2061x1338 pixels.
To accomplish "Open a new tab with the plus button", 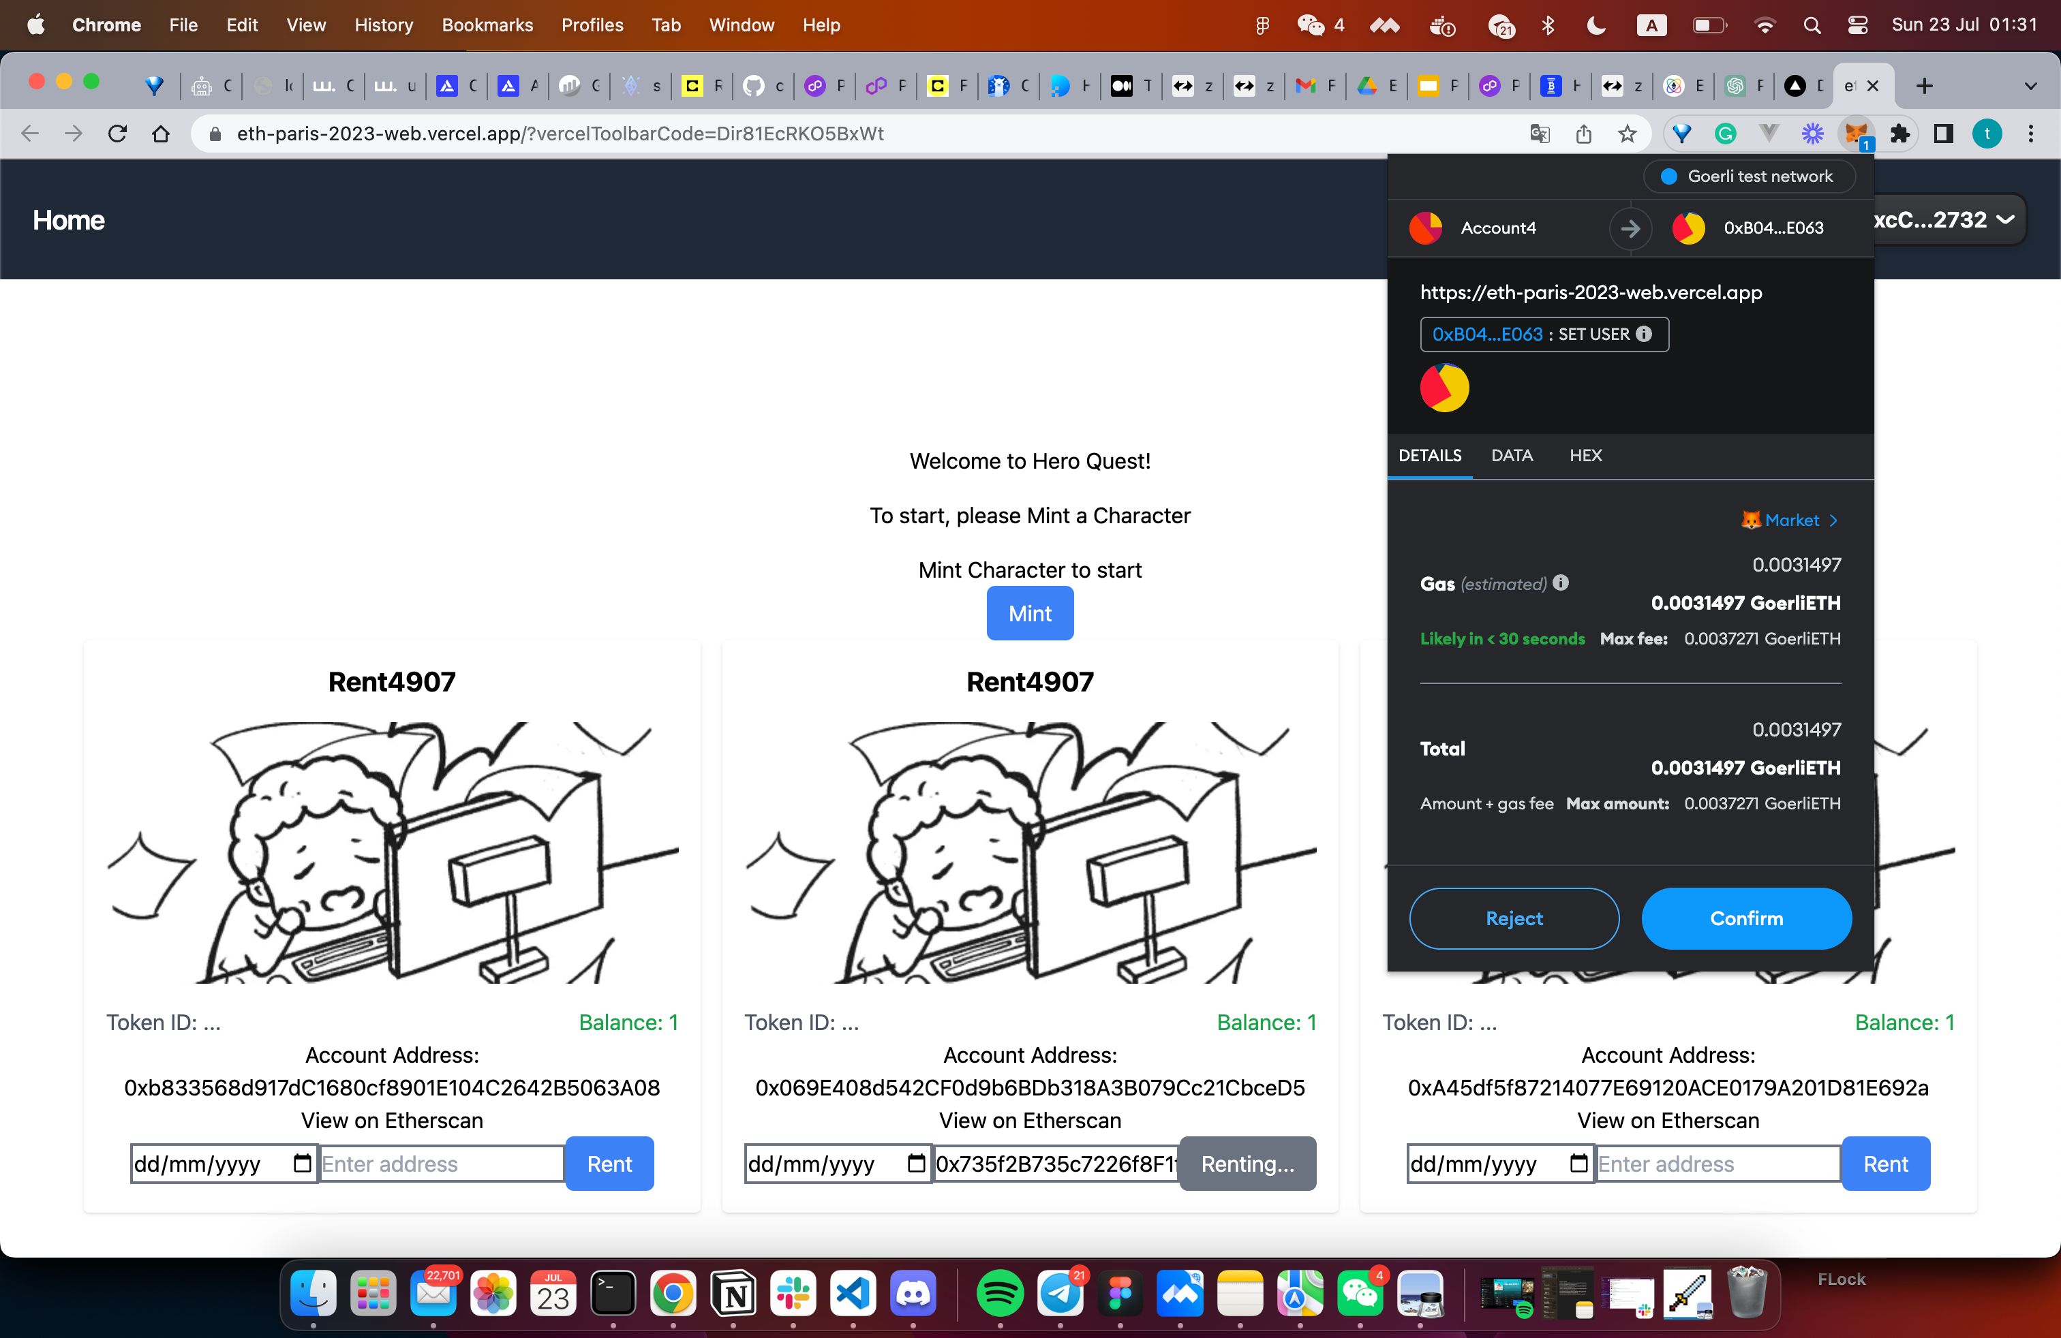I will click(1924, 86).
